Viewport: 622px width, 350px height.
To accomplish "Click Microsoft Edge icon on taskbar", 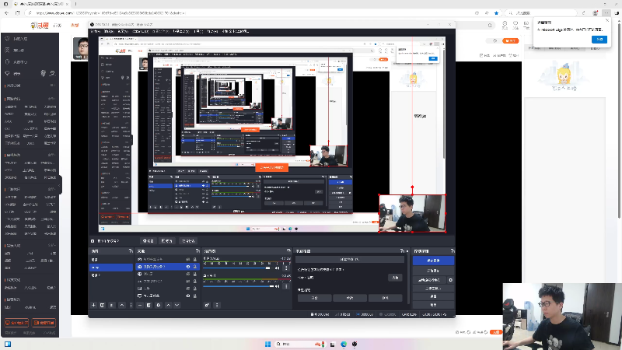I will click(x=344, y=344).
